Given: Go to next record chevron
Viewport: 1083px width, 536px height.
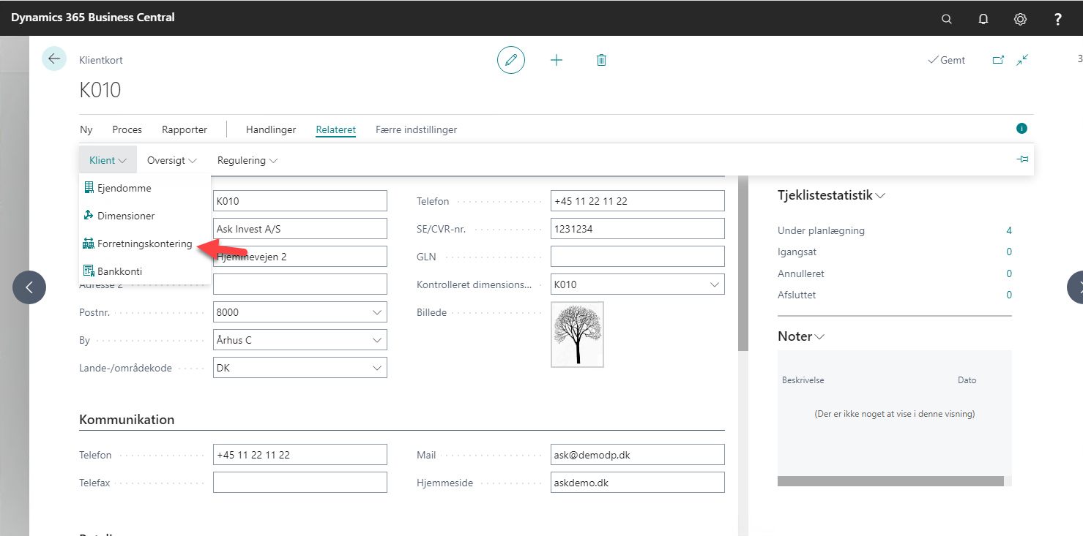Looking at the screenshot, I should tap(1076, 287).
